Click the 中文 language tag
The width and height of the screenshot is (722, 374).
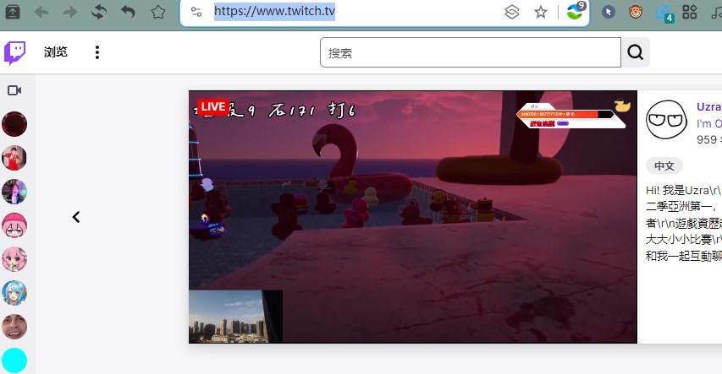point(664,165)
